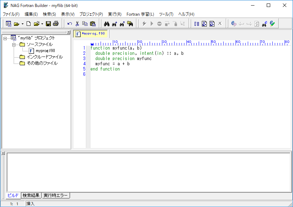Select myprog.f90 in the project tree

coord(45,51)
